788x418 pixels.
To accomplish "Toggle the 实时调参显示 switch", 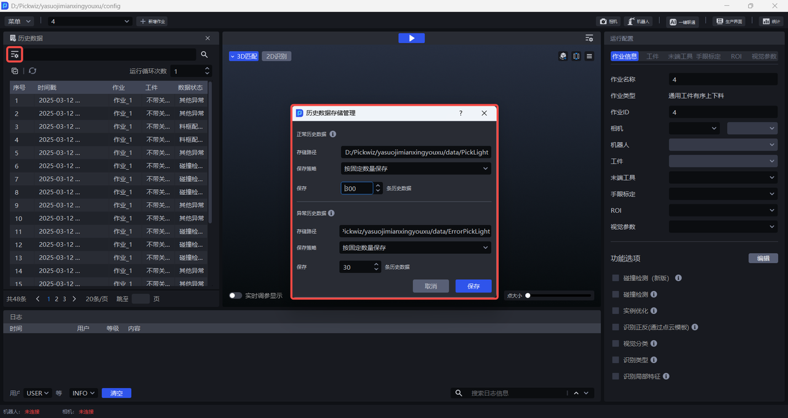I will (x=235, y=296).
